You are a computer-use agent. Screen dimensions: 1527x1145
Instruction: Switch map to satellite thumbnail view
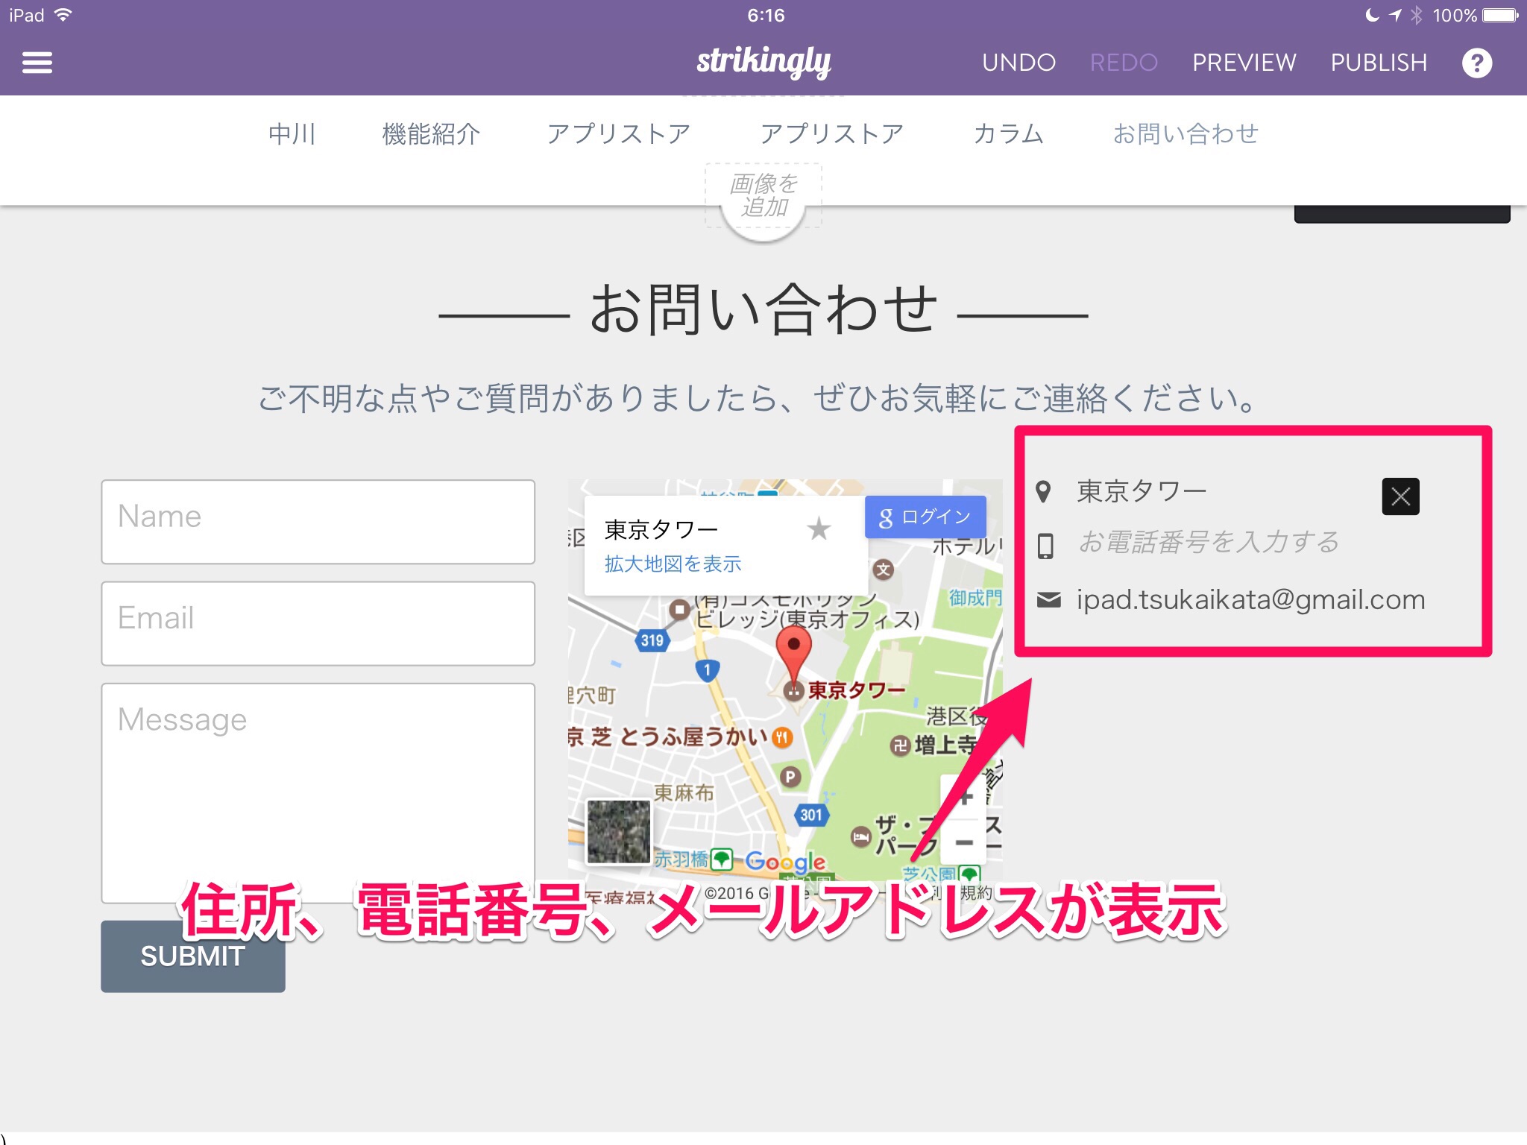[x=618, y=831]
